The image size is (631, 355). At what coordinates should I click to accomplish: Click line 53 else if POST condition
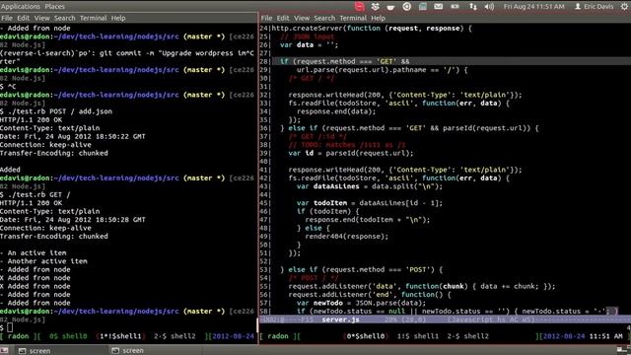[x=362, y=270]
